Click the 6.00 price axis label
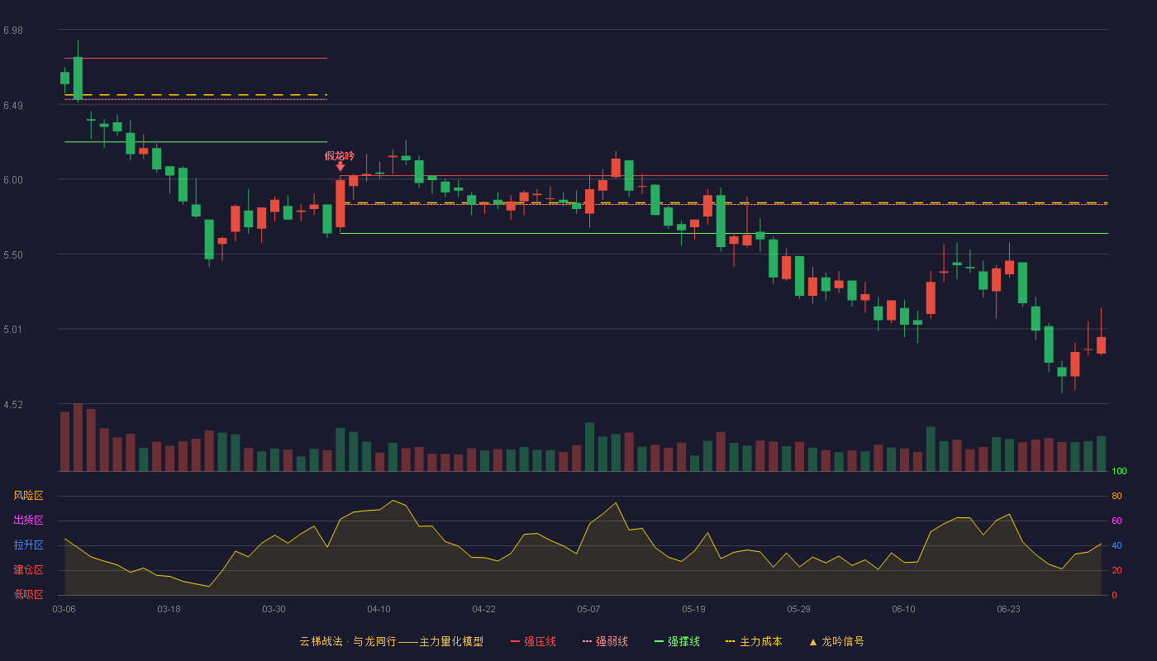The image size is (1157, 661). pyautogui.click(x=13, y=180)
